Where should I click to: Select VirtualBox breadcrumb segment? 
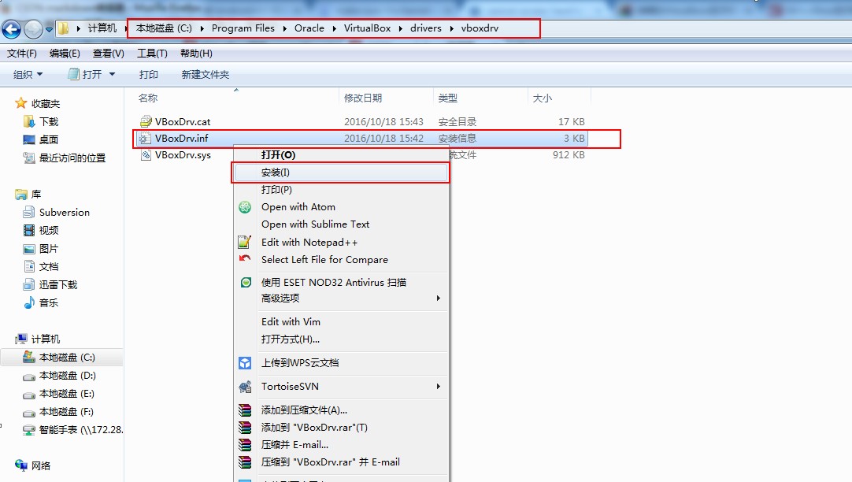(x=367, y=28)
